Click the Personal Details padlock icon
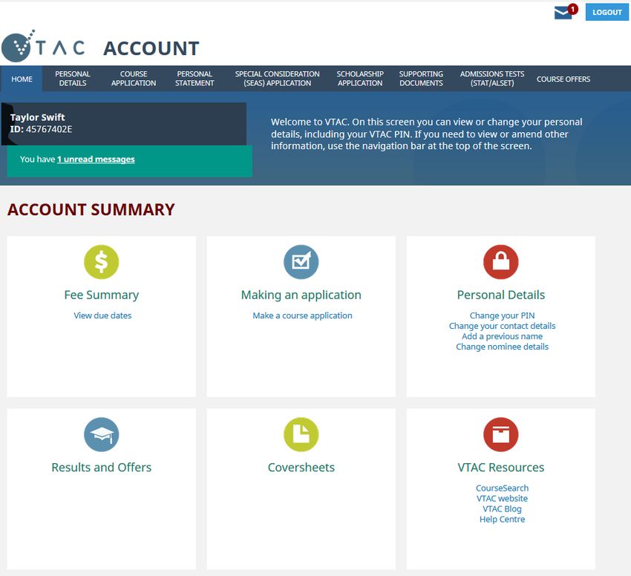The width and height of the screenshot is (631, 576). pos(500,261)
